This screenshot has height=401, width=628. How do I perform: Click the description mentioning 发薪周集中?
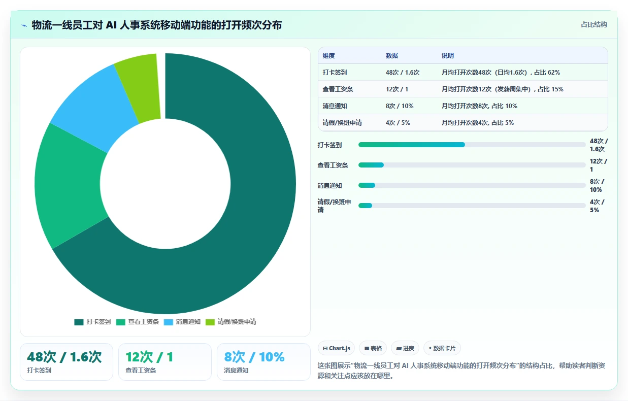[x=503, y=89]
